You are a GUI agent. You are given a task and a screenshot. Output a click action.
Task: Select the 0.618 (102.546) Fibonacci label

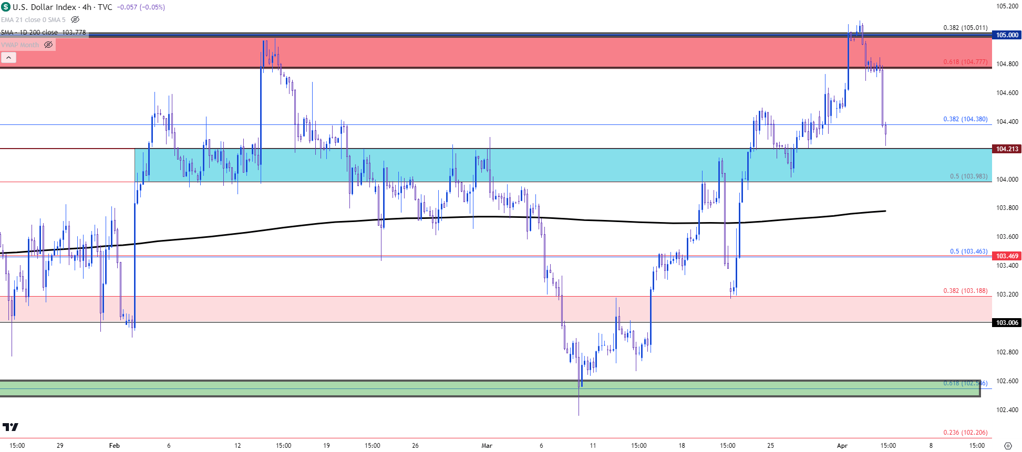(x=965, y=383)
